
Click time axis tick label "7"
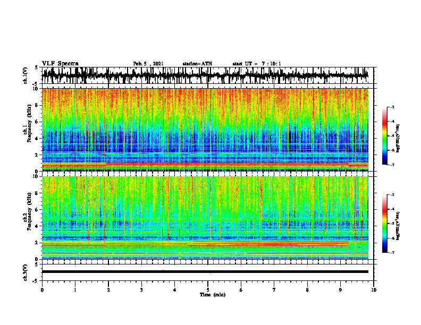[x=274, y=290]
